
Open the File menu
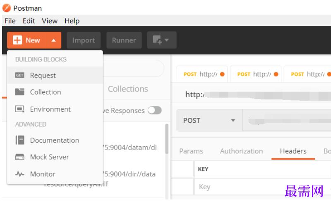(x=10, y=21)
